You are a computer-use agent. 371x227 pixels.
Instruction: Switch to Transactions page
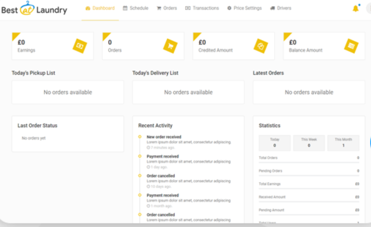[202, 8]
